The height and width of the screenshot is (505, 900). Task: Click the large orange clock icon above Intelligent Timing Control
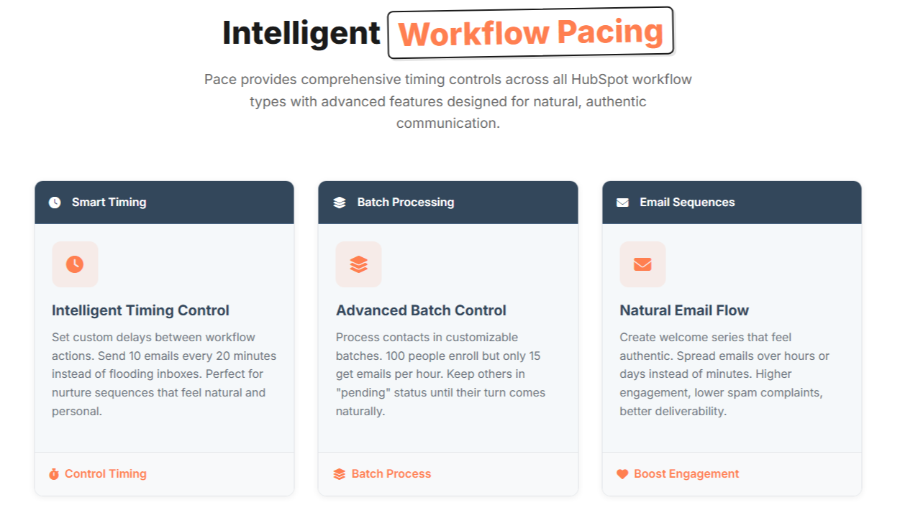coord(75,264)
